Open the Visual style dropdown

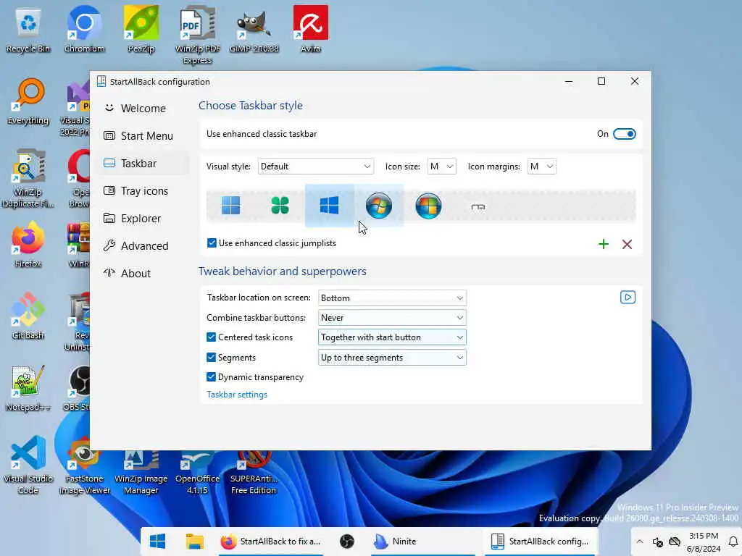(x=316, y=167)
